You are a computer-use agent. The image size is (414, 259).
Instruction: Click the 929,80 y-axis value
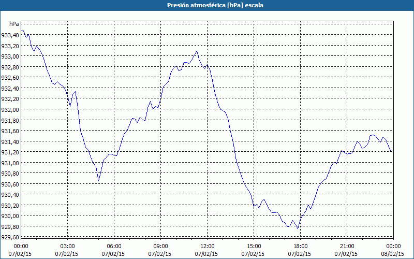point(10,227)
